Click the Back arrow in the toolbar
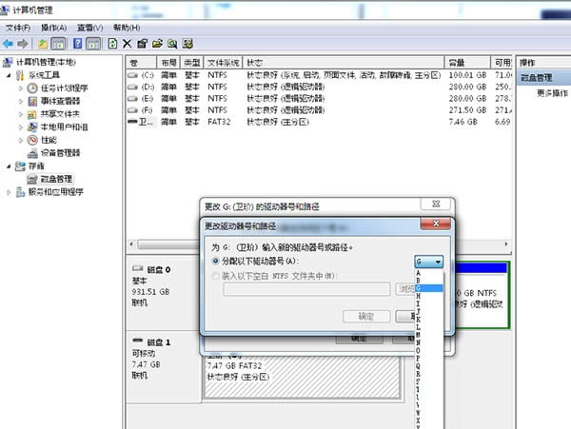 (9, 44)
